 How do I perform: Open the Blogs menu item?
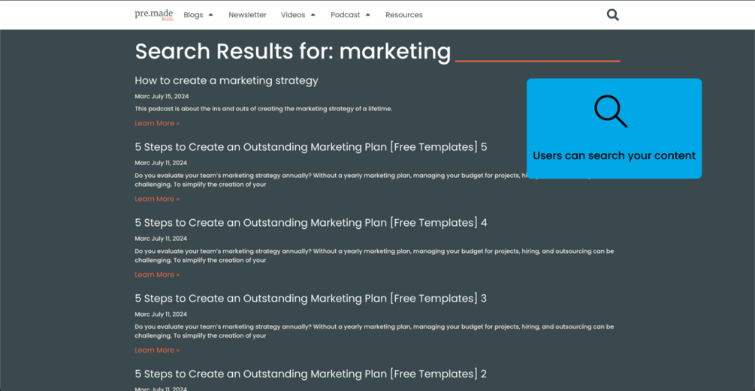[193, 15]
